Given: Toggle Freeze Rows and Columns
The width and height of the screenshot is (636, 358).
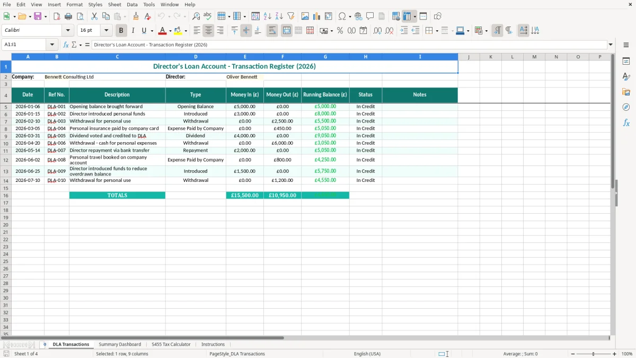Looking at the screenshot, I should (408, 16).
